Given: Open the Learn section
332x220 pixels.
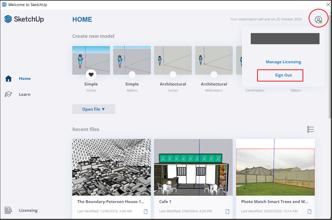Looking at the screenshot, I should pyautogui.click(x=24, y=95).
